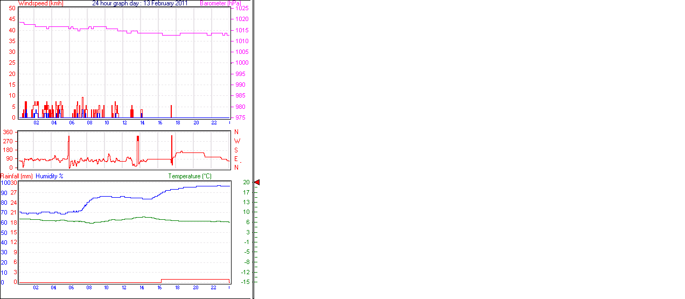Click hour 22 tick on bottom time axis
The width and height of the screenshot is (685, 299).
click(213, 288)
